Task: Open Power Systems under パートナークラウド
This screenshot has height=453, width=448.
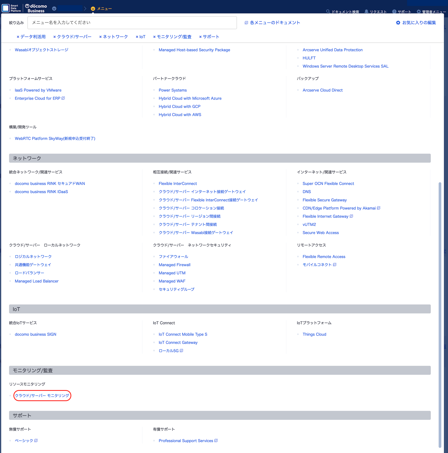Action: click(173, 90)
